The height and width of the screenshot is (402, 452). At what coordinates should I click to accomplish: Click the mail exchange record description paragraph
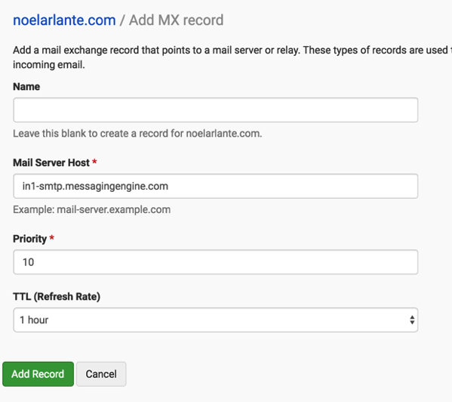coord(232,57)
